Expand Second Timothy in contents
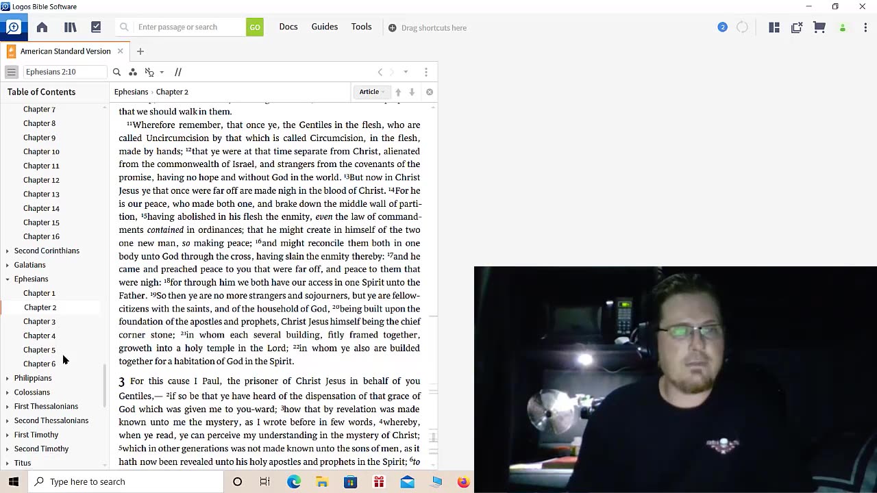Screen dimensions: 877x493 8,449
